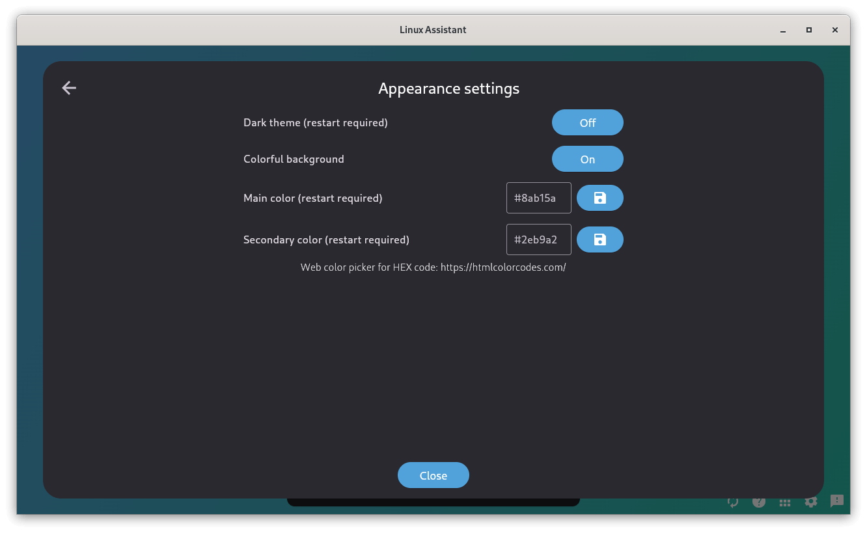Click the refresh arrows icon at bottom
Viewport: 867px width, 533px height.
coord(733,502)
